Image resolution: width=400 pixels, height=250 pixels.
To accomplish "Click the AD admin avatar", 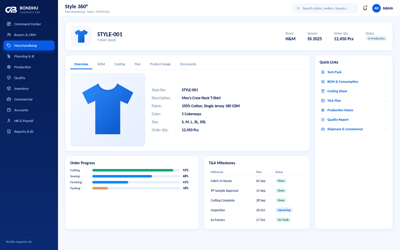I will (x=376, y=8).
